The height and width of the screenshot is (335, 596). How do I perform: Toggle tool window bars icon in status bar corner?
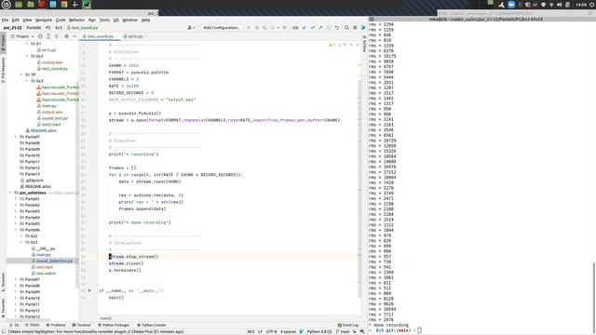tap(3, 331)
